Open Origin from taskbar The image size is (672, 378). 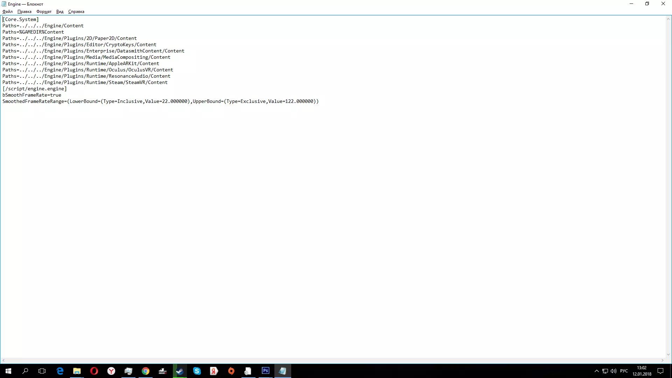[231, 371]
